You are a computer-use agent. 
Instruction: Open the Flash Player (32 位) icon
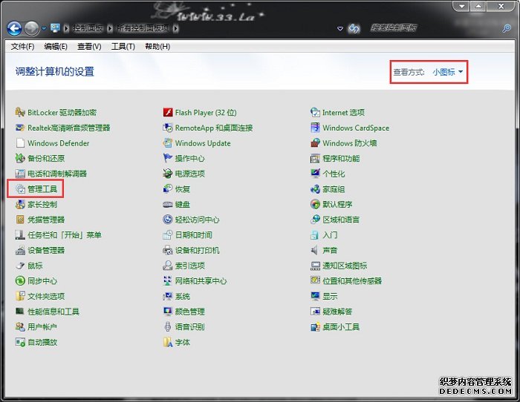pyautogui.click(x=168, y=112)
